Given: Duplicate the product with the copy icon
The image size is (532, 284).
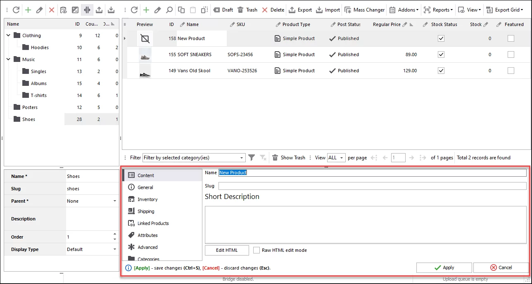Looking at the screenshot, I should 180,9.
